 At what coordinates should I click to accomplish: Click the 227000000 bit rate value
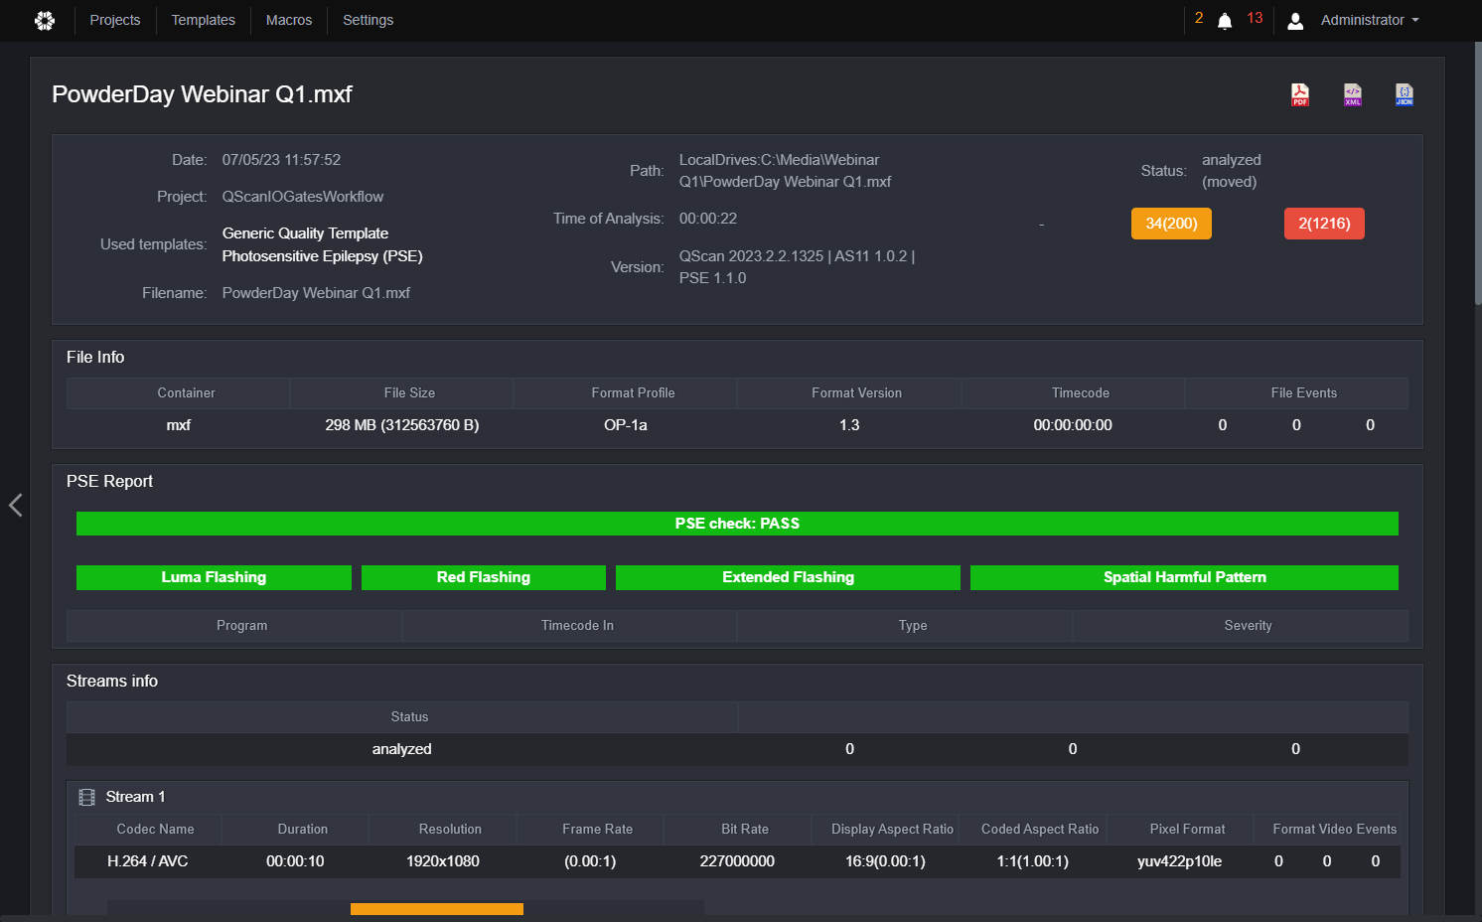(x=737, y=861)
